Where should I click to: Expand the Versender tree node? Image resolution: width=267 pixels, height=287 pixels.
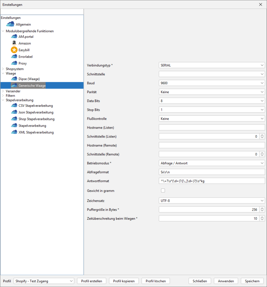pos(3,91)
